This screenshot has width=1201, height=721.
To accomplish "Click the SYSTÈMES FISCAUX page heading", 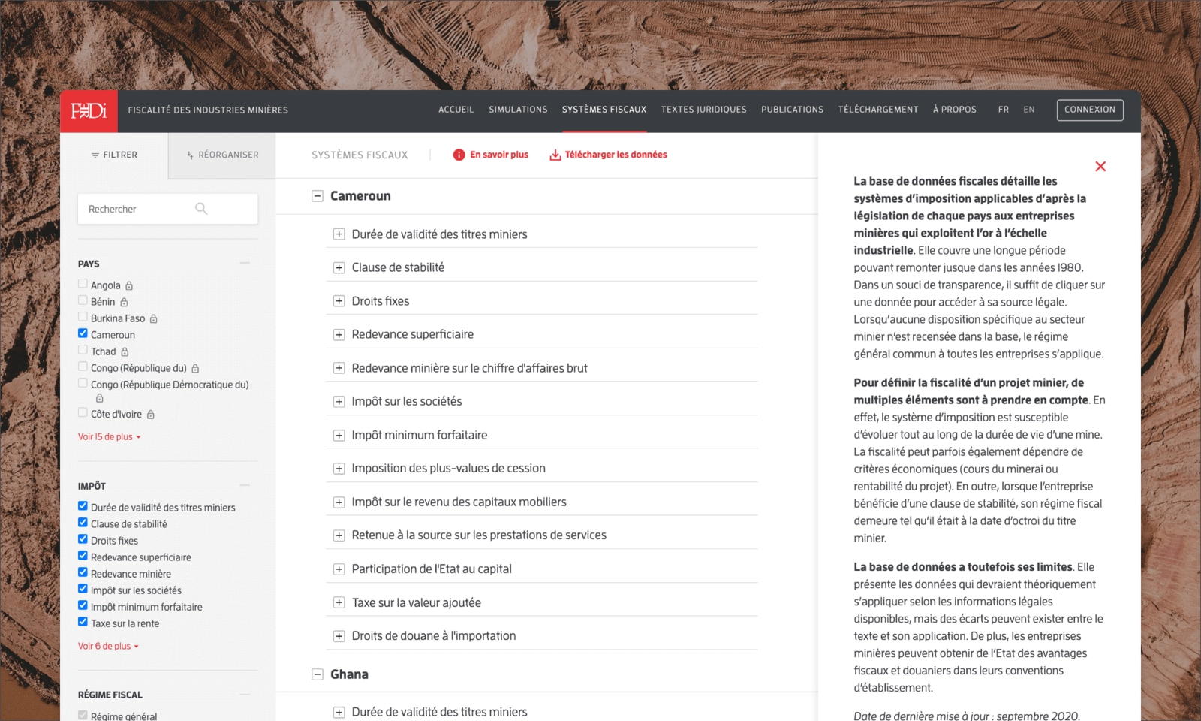I will coord(360,155).
